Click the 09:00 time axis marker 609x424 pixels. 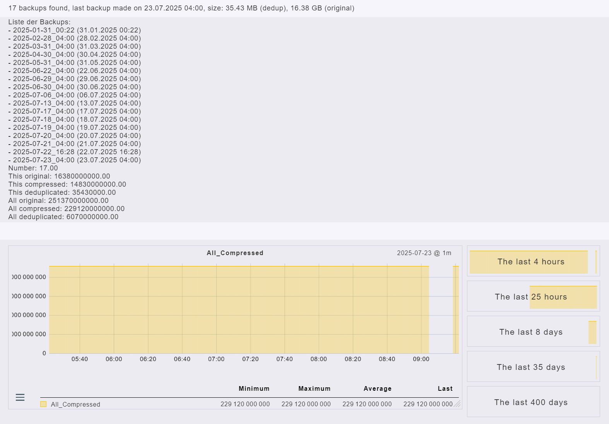421,359
